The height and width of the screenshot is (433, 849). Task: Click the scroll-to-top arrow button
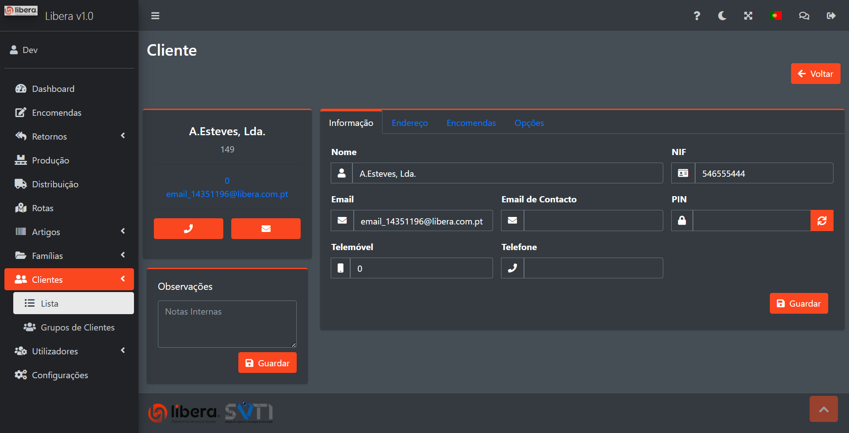point(823,409)
